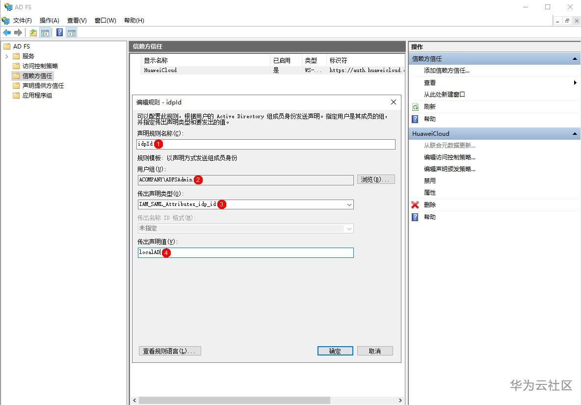Click the scrollbar left arrow
This screenshot has width=582, height=405.
(134, 401)
